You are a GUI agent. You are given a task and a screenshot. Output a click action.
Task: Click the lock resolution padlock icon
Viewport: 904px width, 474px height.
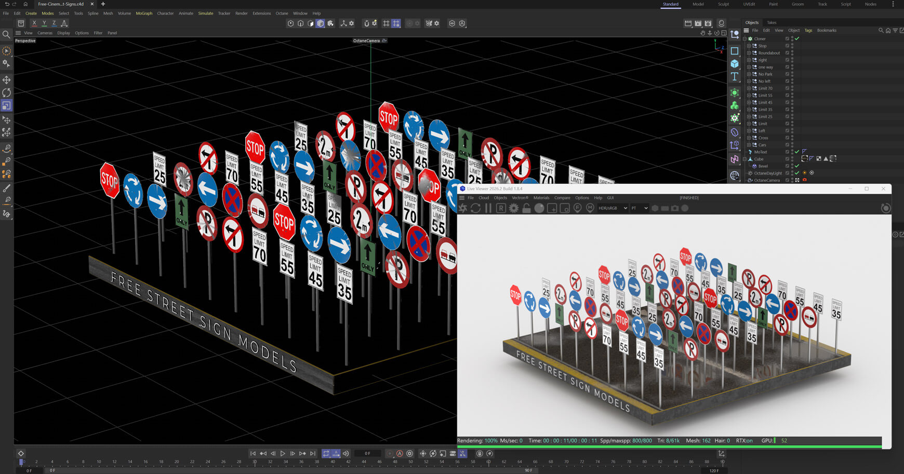tap(526, 208)
